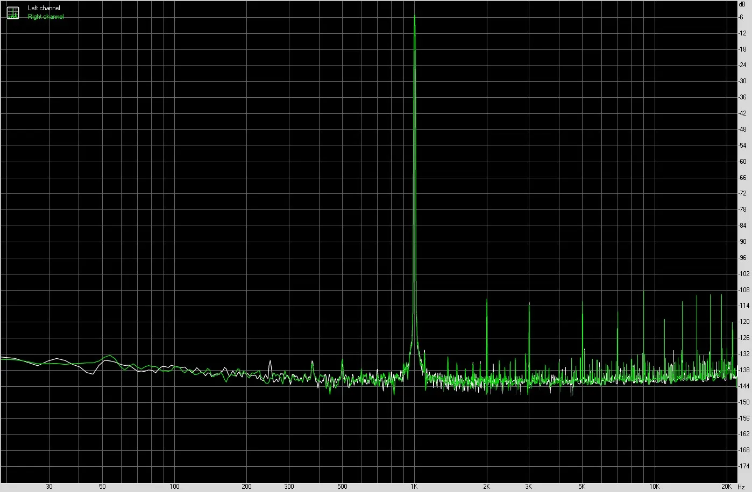Click the -54 dB axis value

pyautogui.click(x=742, y=146)
